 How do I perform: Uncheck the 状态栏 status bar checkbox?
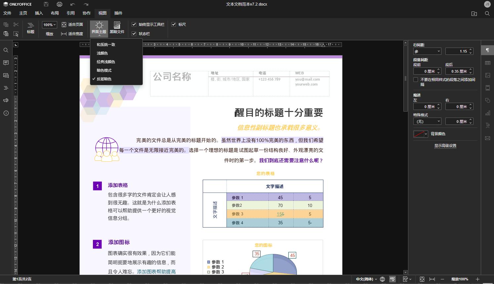(134, 34)
